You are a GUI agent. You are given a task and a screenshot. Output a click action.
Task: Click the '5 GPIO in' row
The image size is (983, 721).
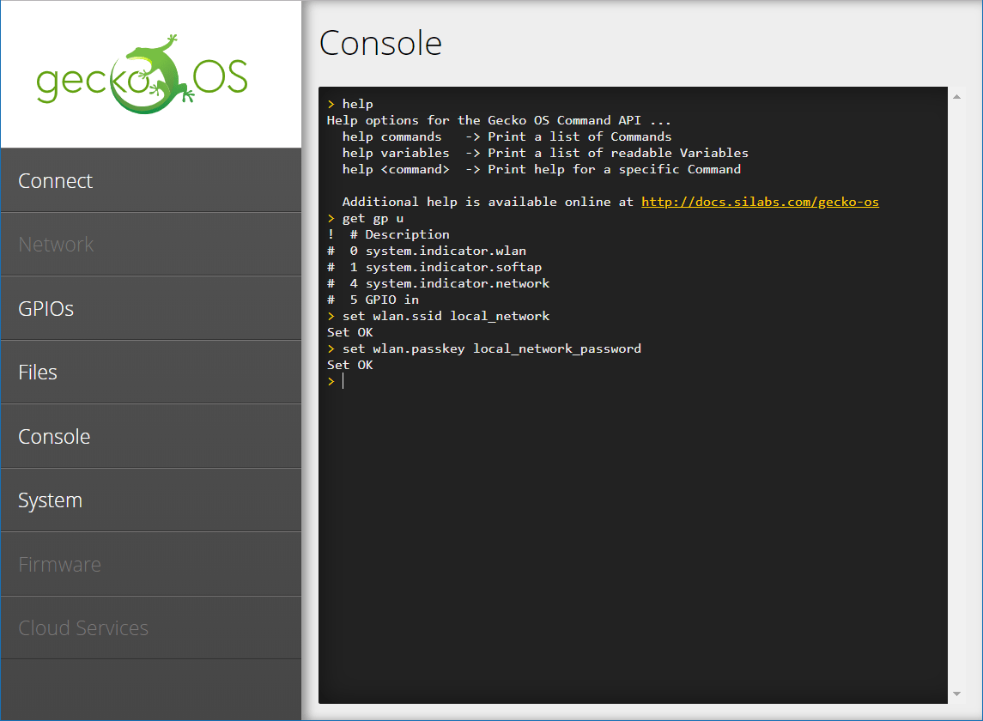(x=373, y=300)
